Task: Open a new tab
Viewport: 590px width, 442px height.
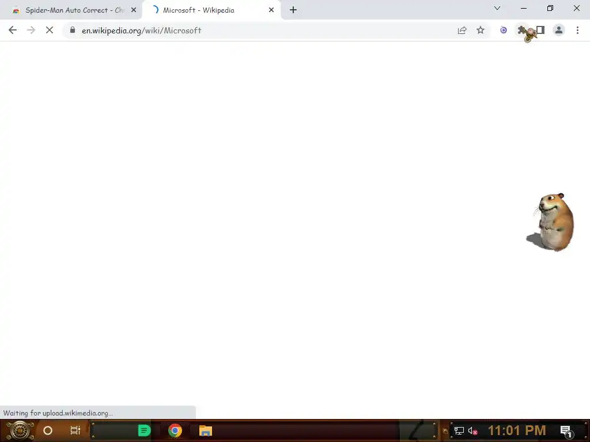Action: point(293,10)
